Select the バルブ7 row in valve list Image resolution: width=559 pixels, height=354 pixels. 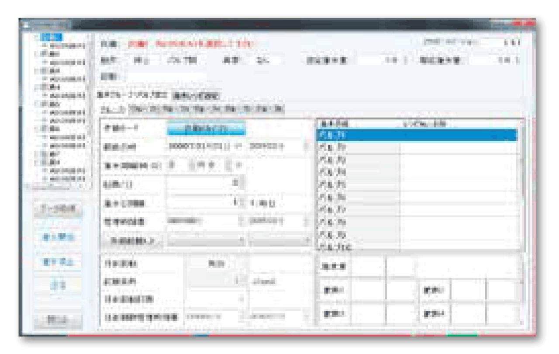pyautogui.click(x=416, y=209)
